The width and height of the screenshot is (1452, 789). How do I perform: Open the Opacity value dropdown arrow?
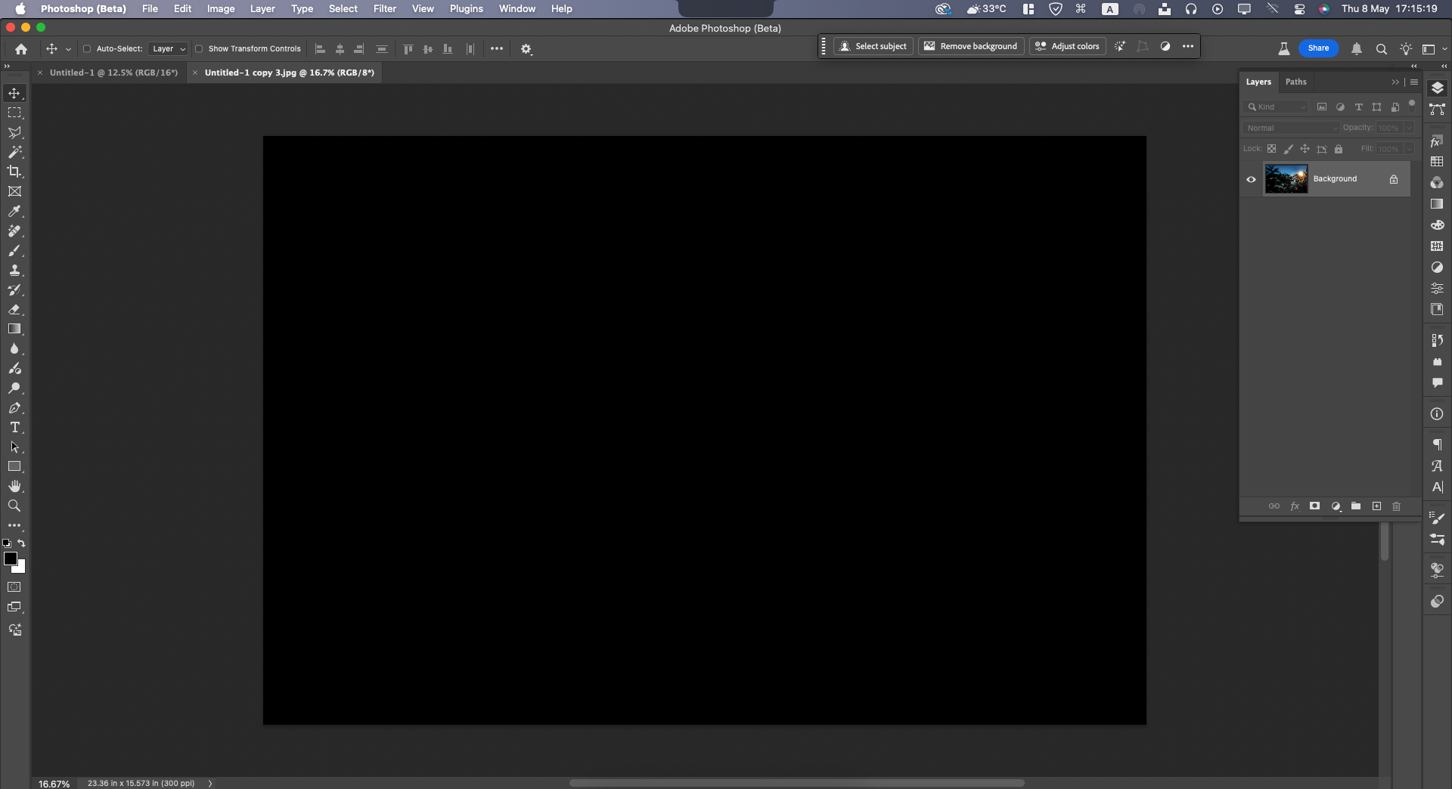tap(1410, 128)
